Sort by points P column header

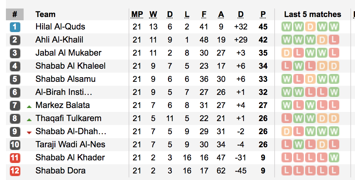tap(263, 14)
